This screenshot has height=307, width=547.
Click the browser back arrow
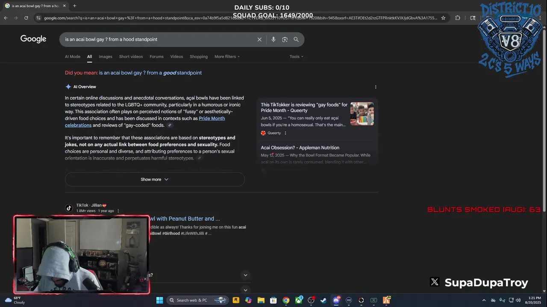tap(6, 18)
